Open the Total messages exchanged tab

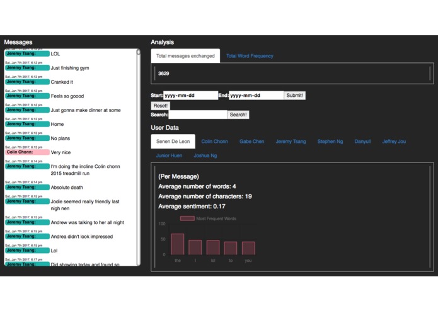[185, 56]
